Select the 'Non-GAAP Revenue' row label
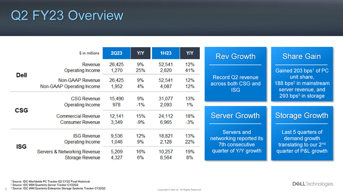The image size is (343, 193). pyautogui.click(x=79, y=80)
